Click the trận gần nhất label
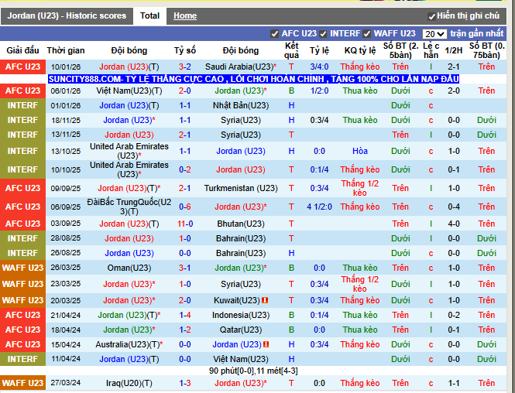The height and width of the screenshot is (393, 515). click(x=476, y=33)
